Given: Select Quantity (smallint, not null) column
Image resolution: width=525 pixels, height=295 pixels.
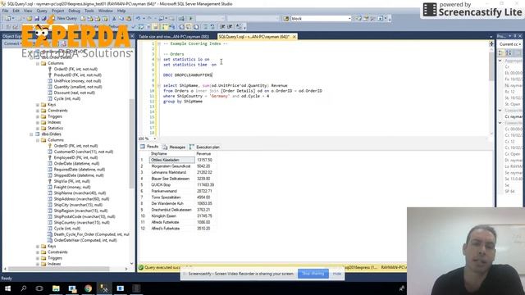Looking at the screenshot, I should (78, 87).
